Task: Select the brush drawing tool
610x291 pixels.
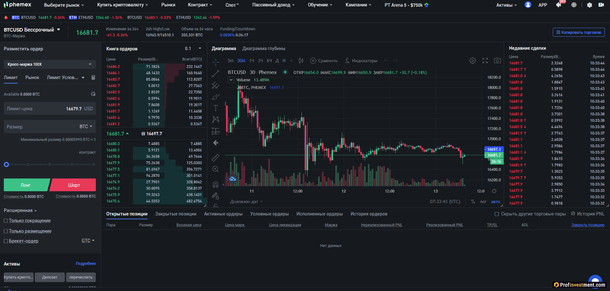Action: 216,97
